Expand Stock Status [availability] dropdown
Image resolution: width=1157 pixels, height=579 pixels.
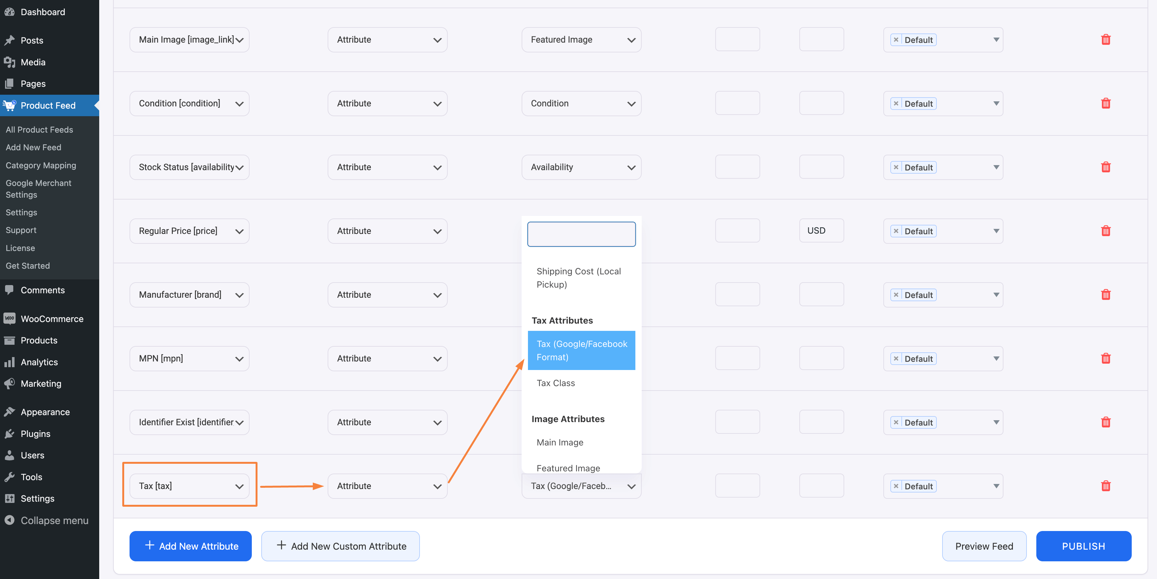point(190,167)
